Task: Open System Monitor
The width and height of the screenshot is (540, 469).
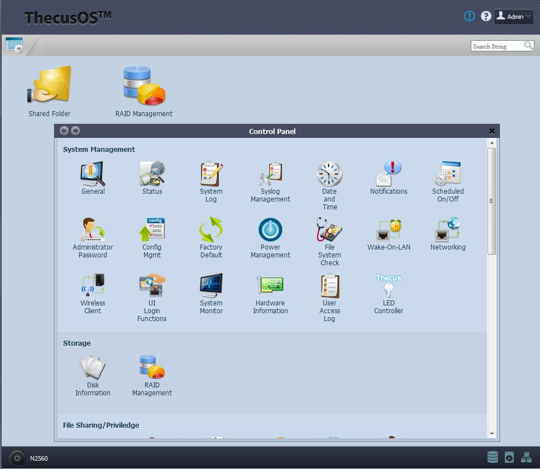Action: pos(211,293)
